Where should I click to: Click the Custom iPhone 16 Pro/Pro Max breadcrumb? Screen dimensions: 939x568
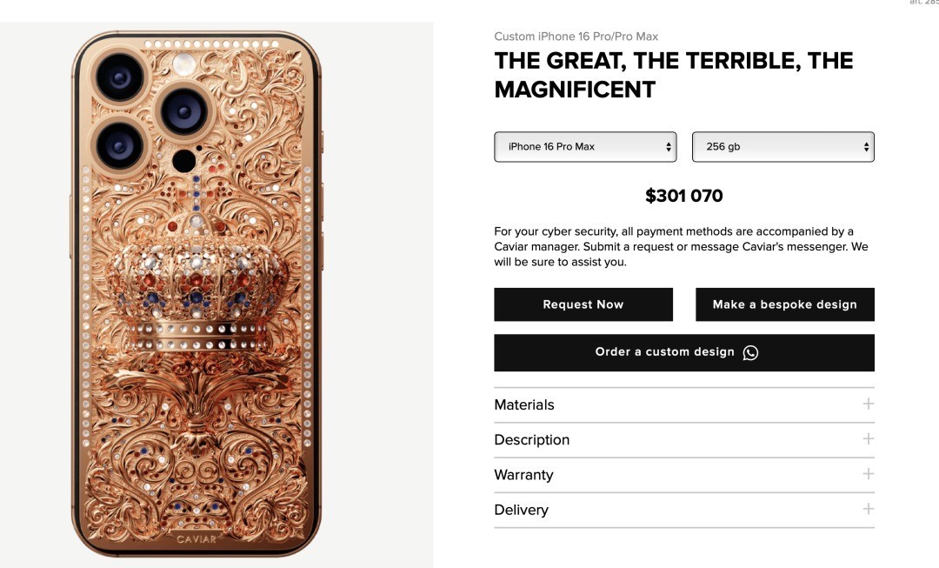click(576, 37)
